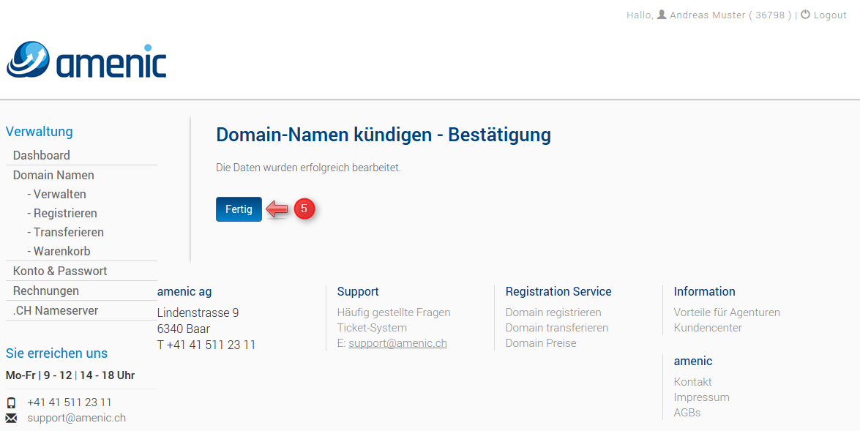The width and height of the screenshot is (860, 431).
Task: Open the AGBs link
Action: [x=687, y=413]
